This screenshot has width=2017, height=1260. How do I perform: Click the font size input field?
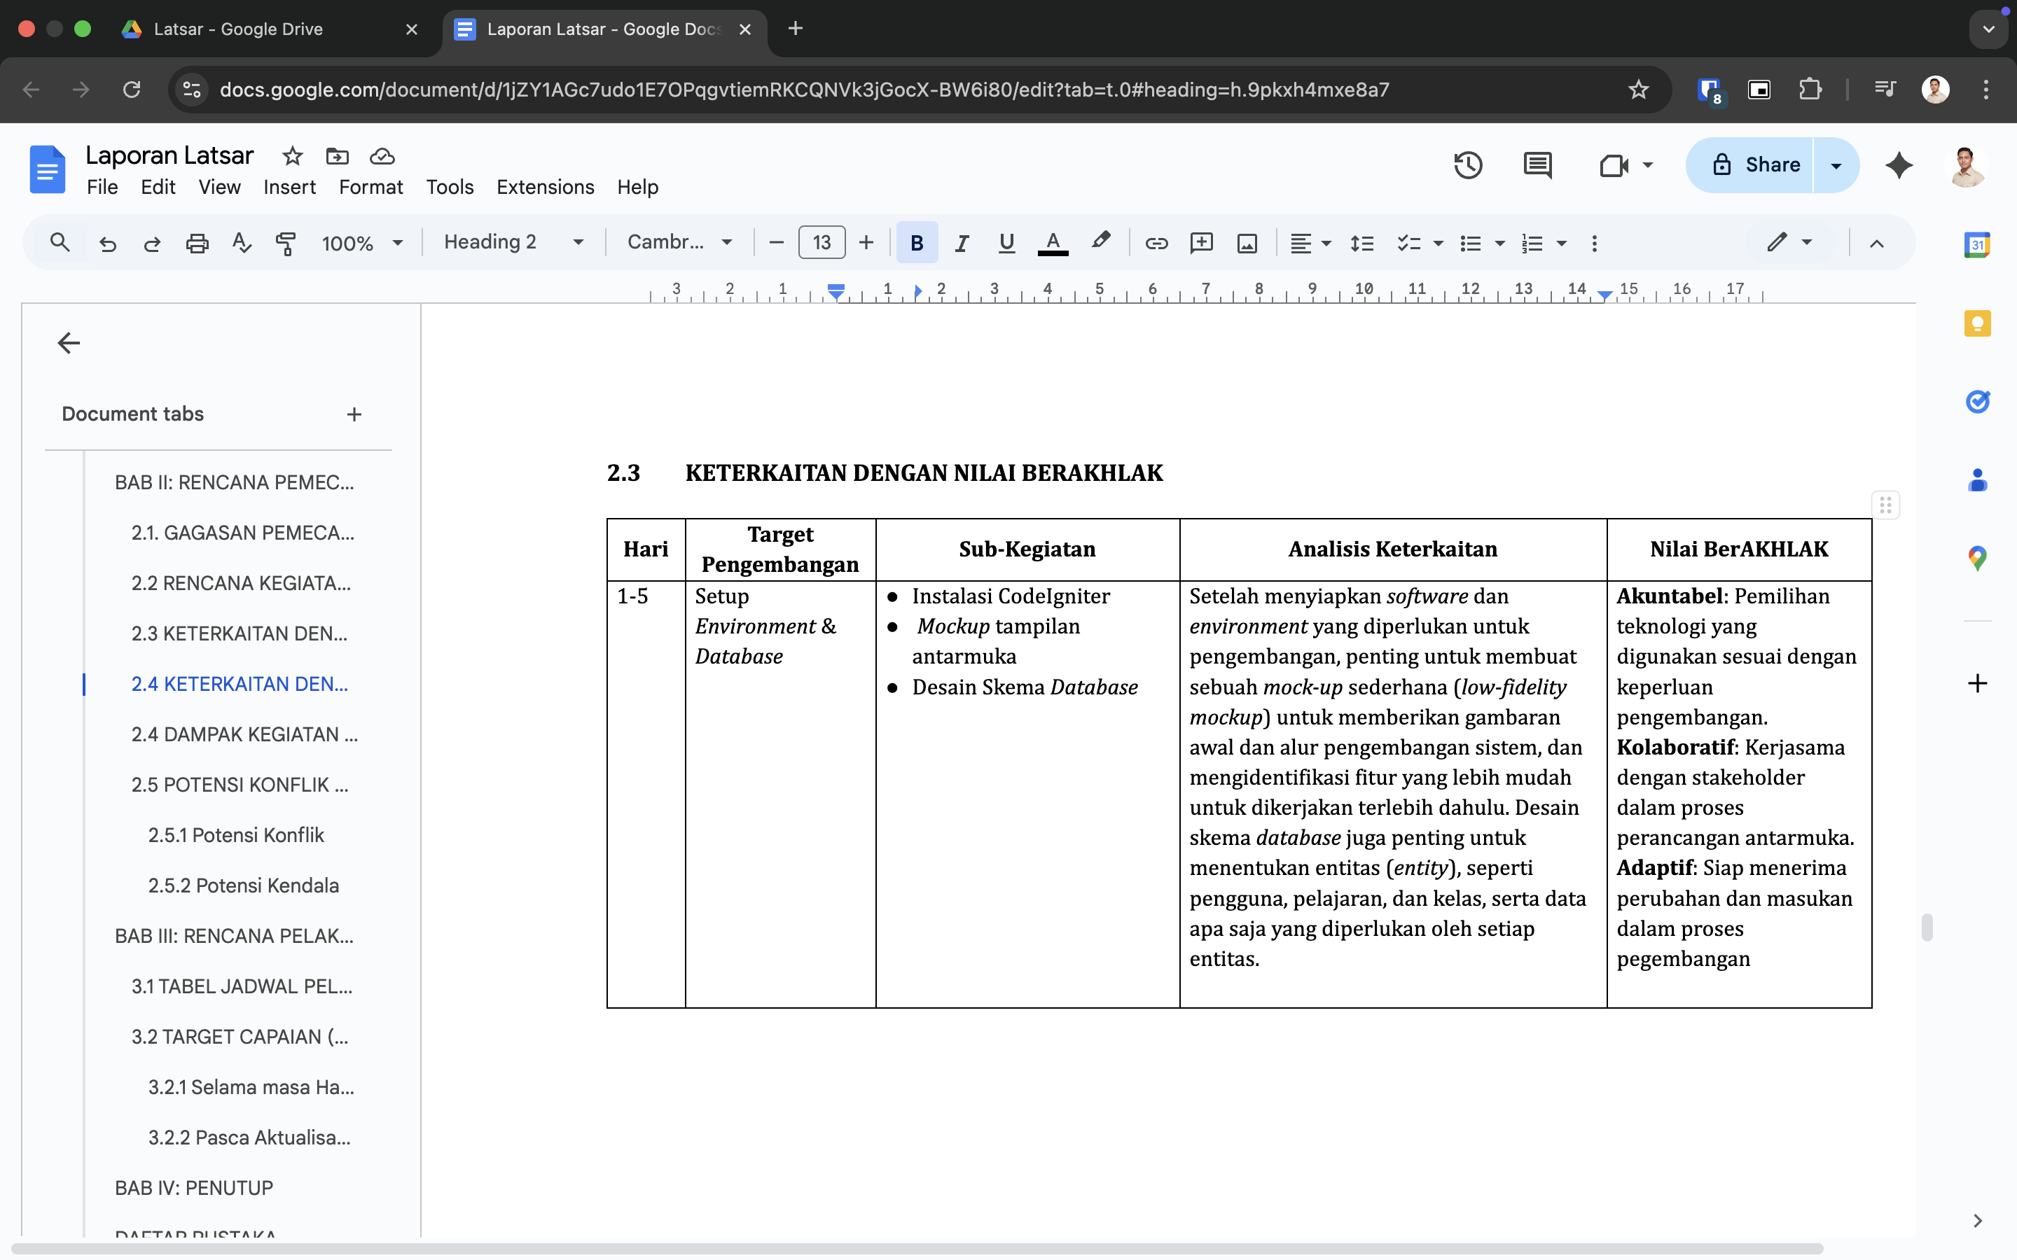(821, 242)
